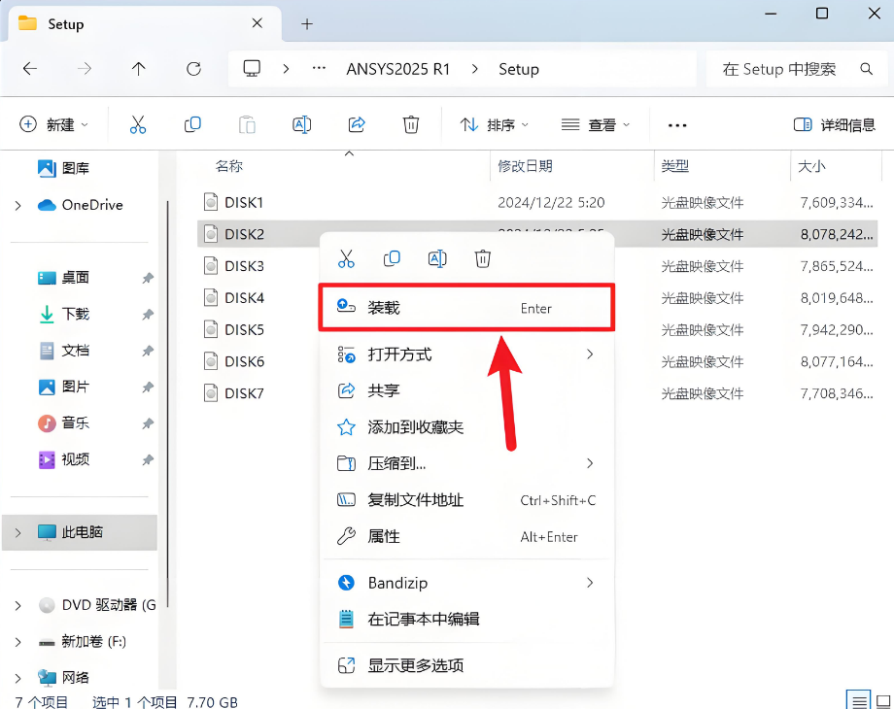Click the toolbar Delete trash icon
The image size is (894, 709).
[411, 124]
